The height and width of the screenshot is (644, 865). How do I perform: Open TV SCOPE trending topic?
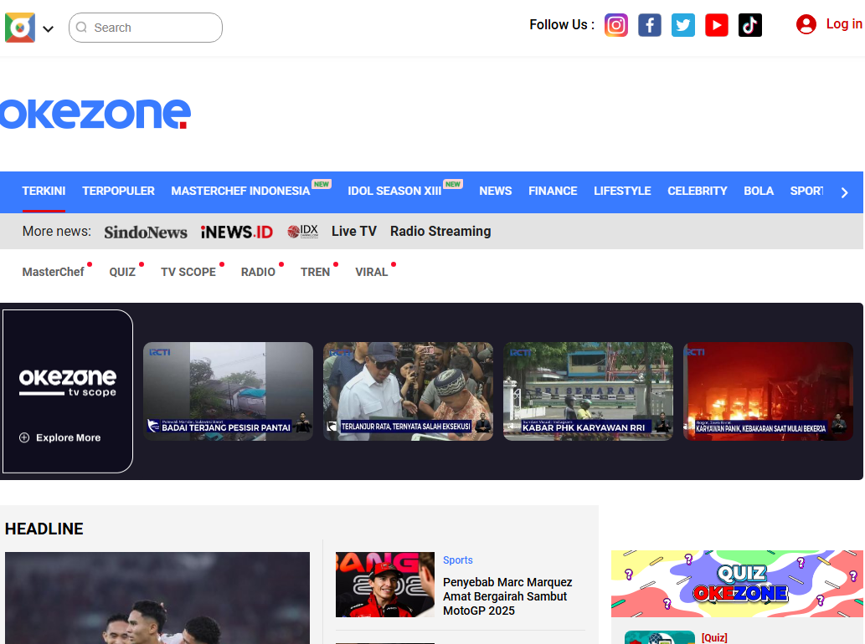point(188,272)
